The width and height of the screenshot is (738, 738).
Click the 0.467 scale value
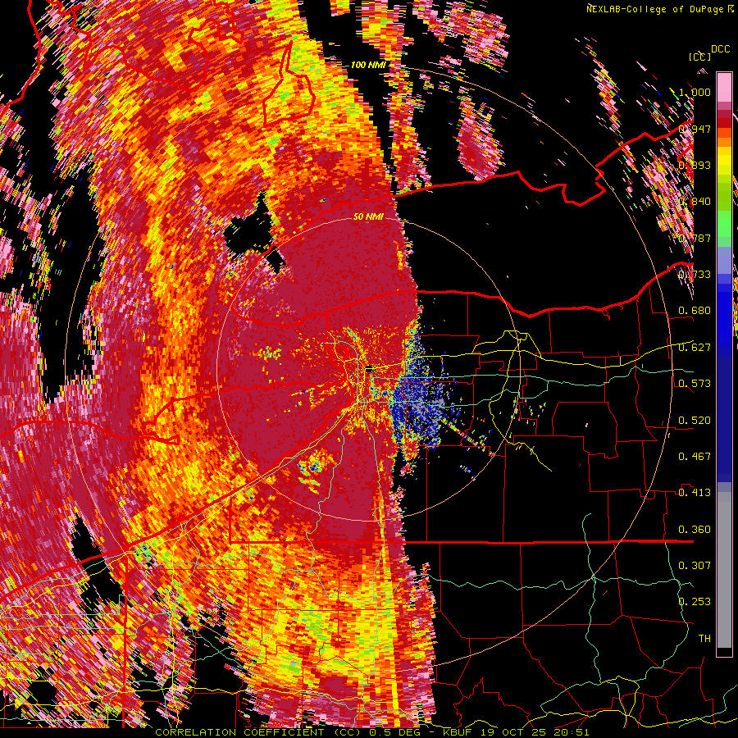tap(695, 457)
